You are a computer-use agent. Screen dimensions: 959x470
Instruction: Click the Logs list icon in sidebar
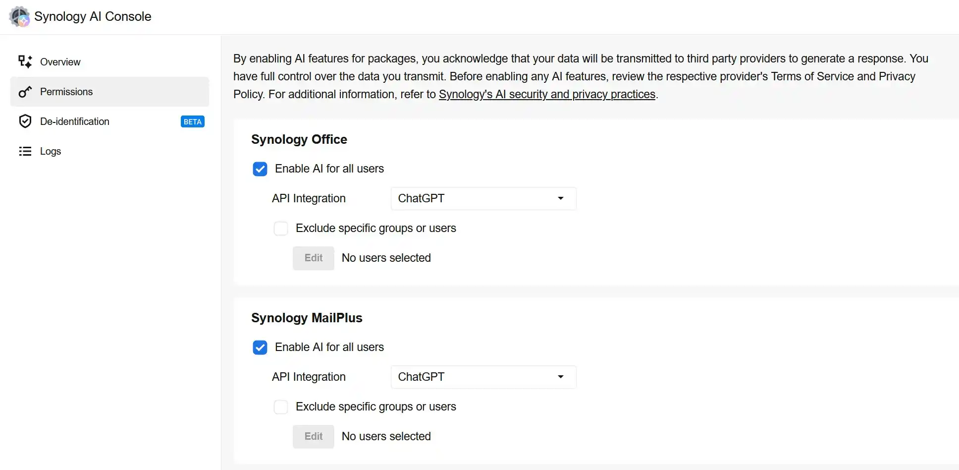pos(25,151)
